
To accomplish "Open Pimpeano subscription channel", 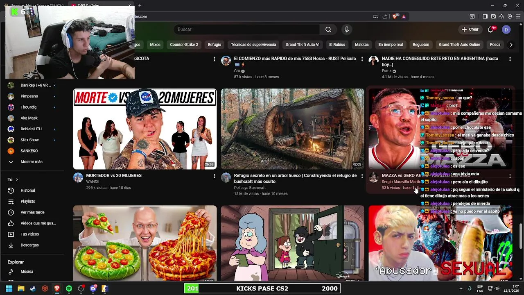I will pyautogui.click(x=32, y=96).
